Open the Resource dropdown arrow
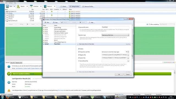Screen dimensions: 176x99 [55, 6]
